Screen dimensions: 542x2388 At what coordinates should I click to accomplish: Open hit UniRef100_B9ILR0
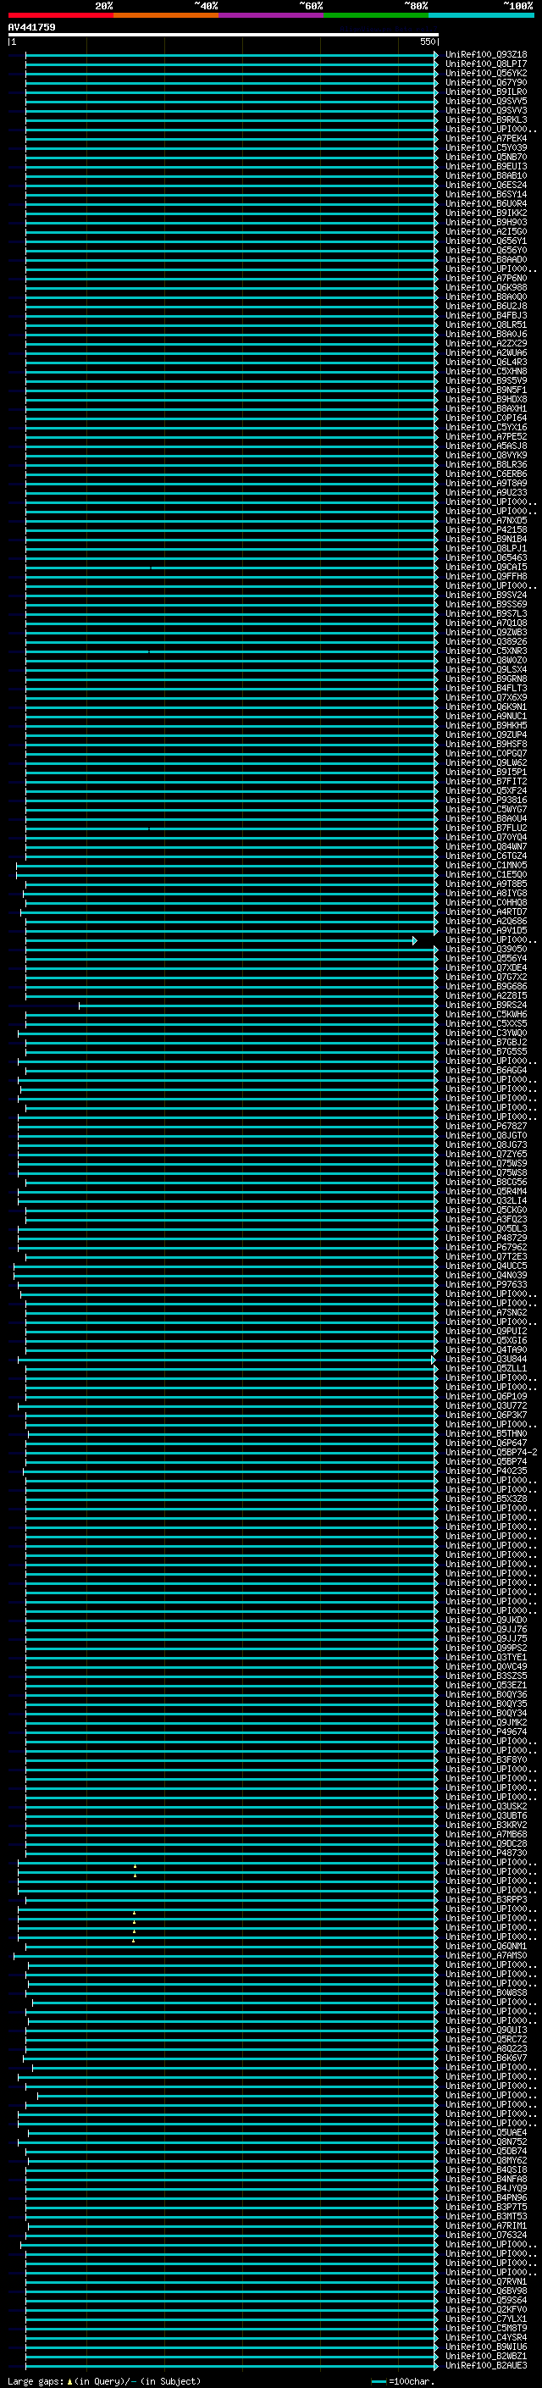485,91
